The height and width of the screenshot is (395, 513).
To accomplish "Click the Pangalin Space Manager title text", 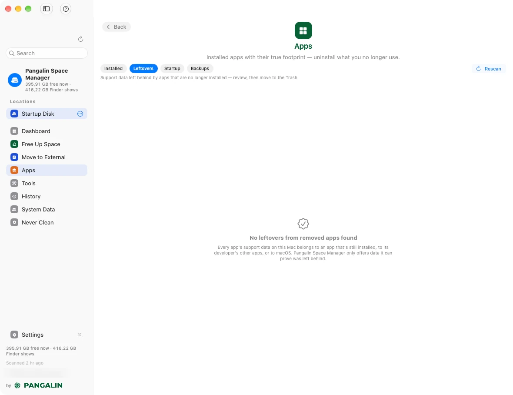I will tap(47, 74).
